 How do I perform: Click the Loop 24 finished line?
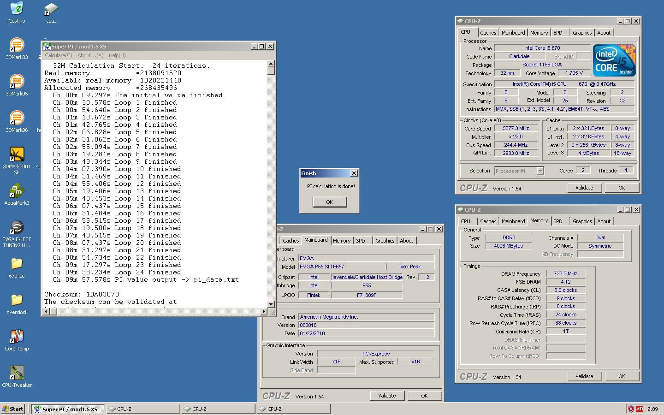(117, 272)
